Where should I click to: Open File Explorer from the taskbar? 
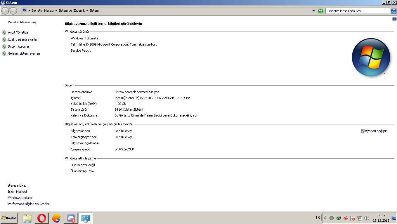pos(27,218)
